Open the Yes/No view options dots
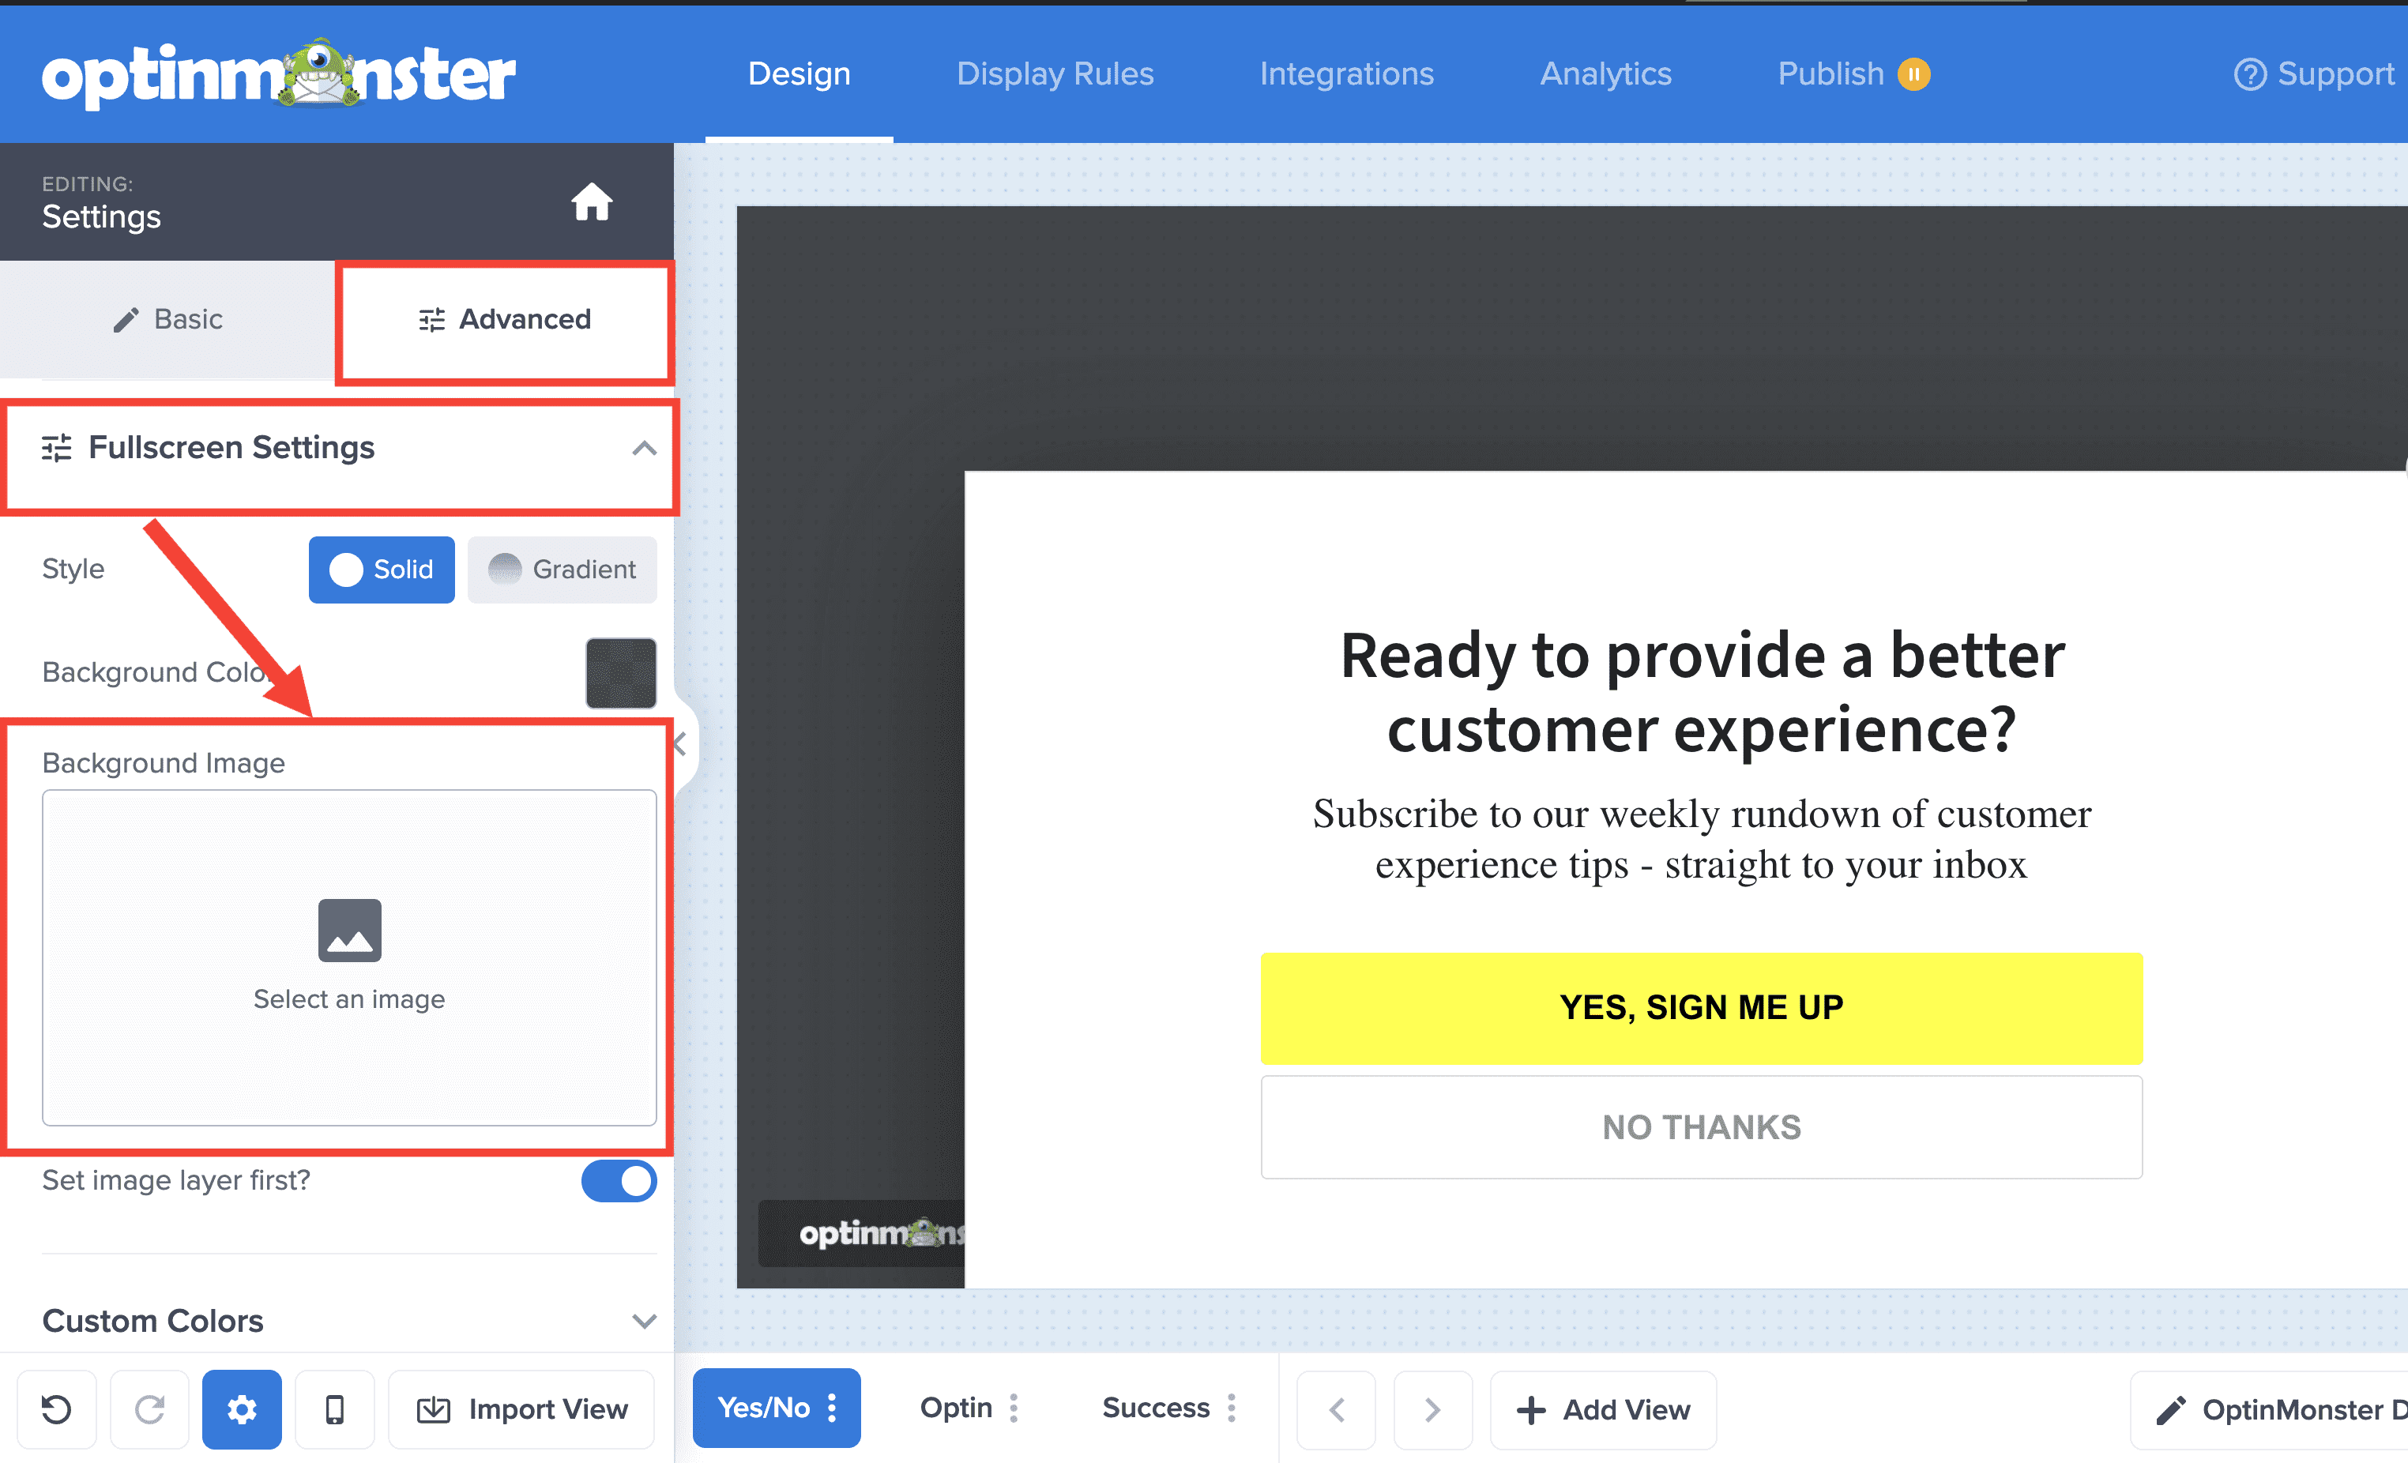The image size is (2408, 1463). click(832, 1408)
